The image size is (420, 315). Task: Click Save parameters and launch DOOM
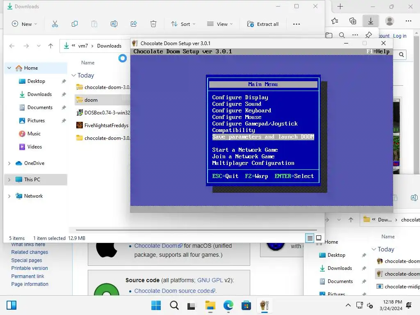[263, 137]
